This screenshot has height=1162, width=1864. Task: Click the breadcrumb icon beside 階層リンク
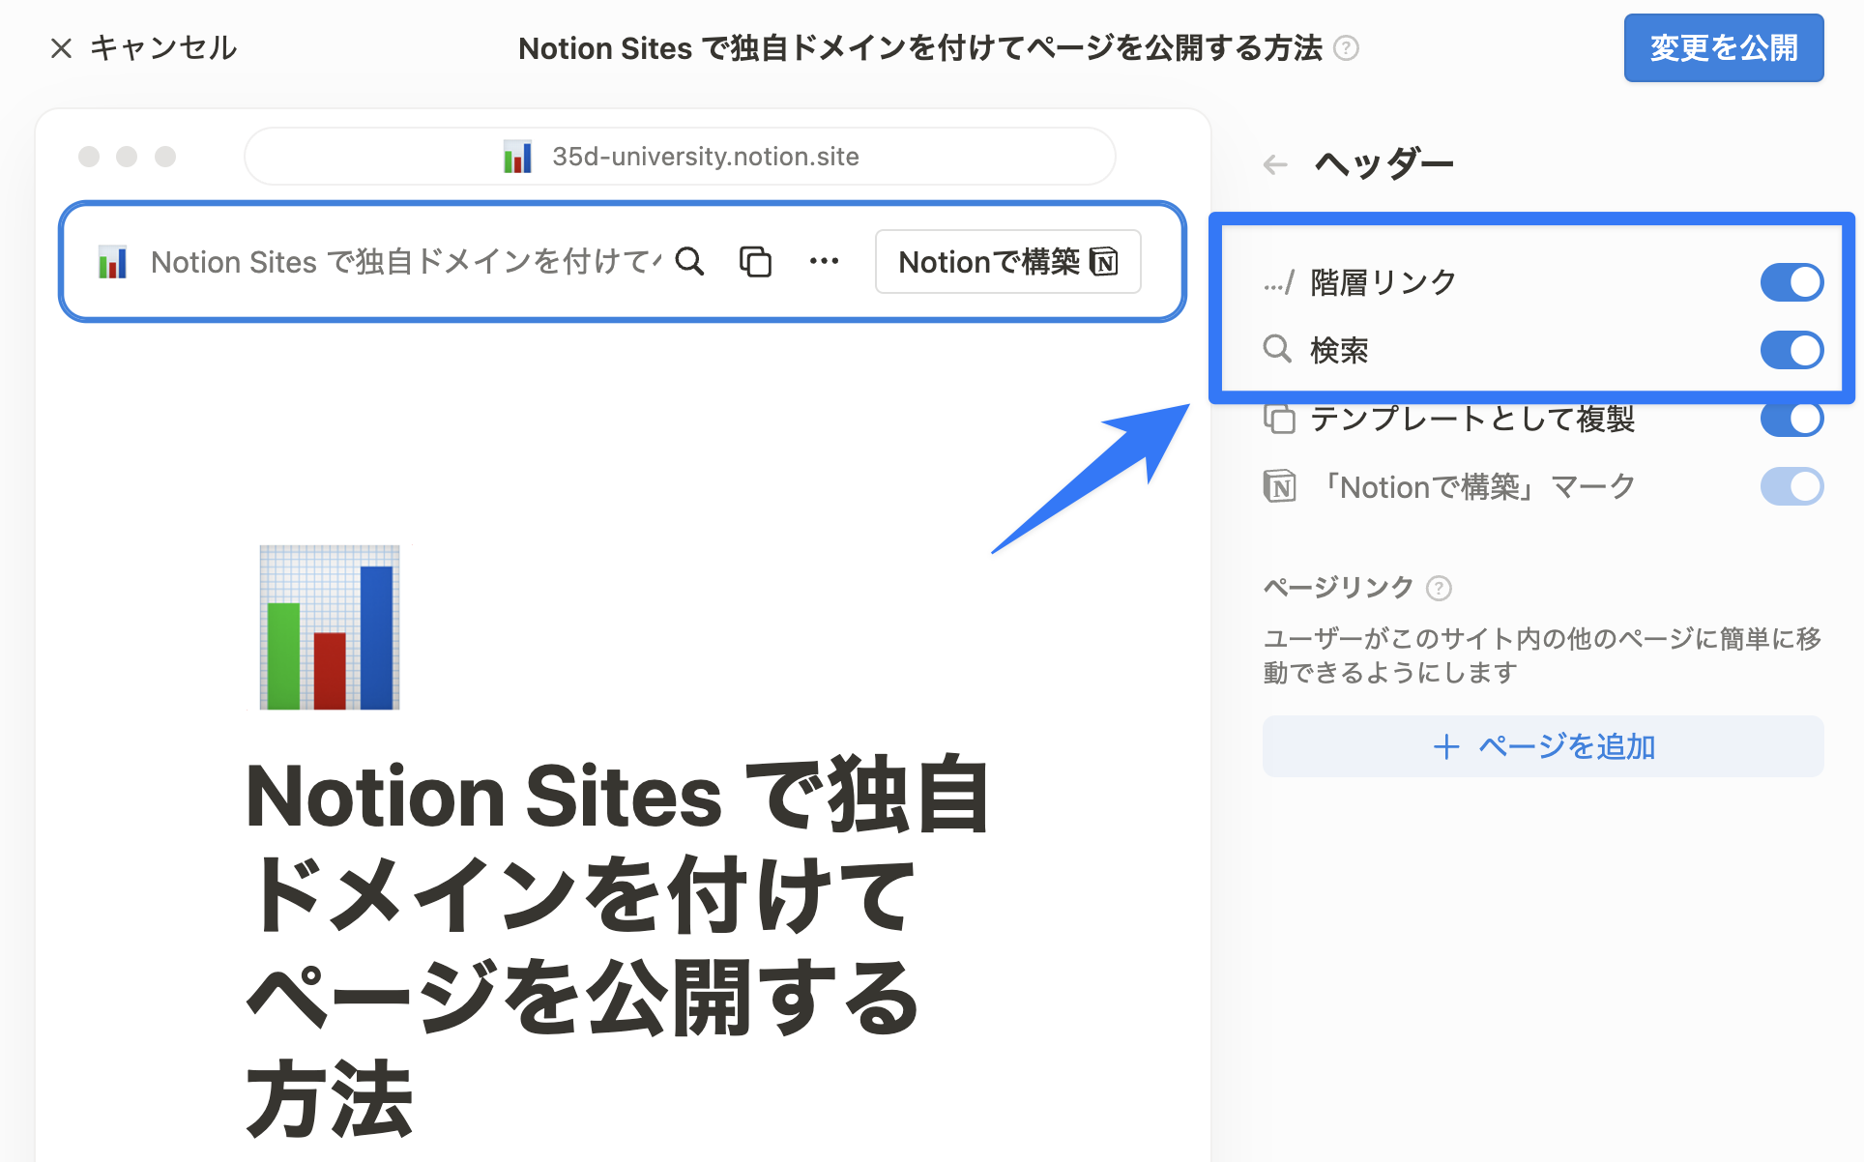1278,283
